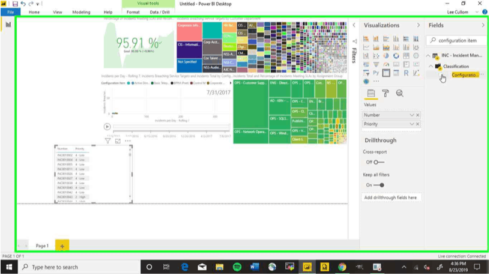The image size is (490, 275).
Task: Select the stacked column chart visual
Action: click(376, 39)
